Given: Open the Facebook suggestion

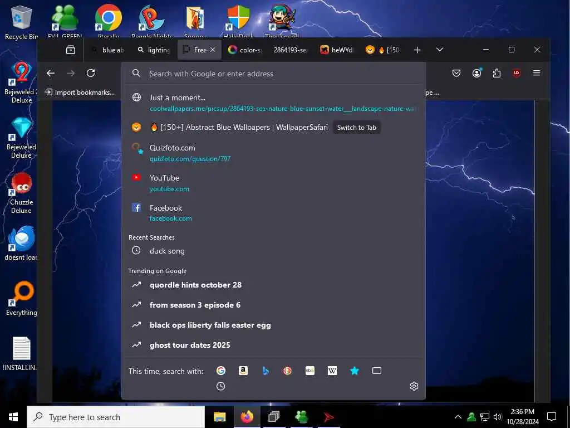Looking at the screenshot, I should click(273, 213).
